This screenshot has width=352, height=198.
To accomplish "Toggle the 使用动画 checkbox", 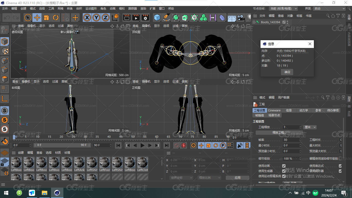I will (284, 166).
